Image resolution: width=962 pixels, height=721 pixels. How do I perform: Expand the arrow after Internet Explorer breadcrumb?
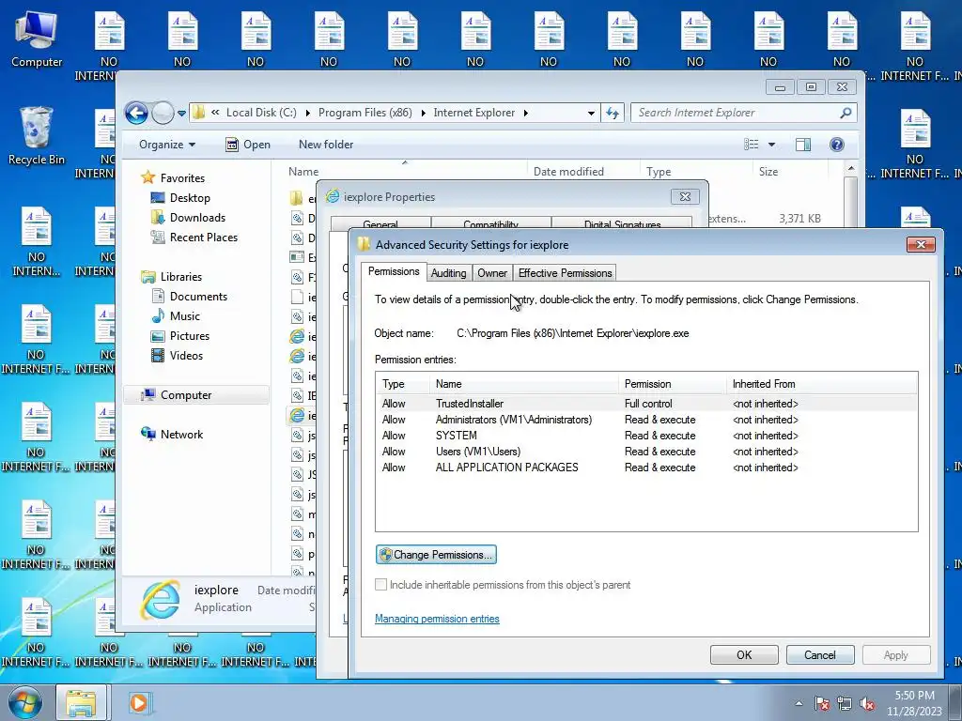[526, 113]
